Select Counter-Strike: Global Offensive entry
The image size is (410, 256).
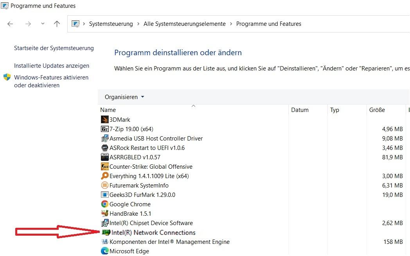click(x=151, y=167)
